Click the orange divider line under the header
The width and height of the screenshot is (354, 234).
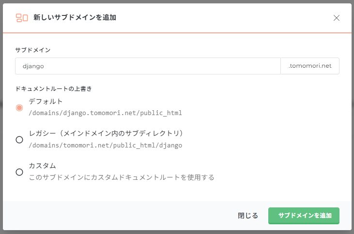pyautogui.click(x=177, y=33)
